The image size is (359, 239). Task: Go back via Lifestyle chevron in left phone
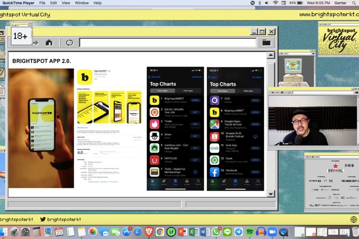pos(154,77)
